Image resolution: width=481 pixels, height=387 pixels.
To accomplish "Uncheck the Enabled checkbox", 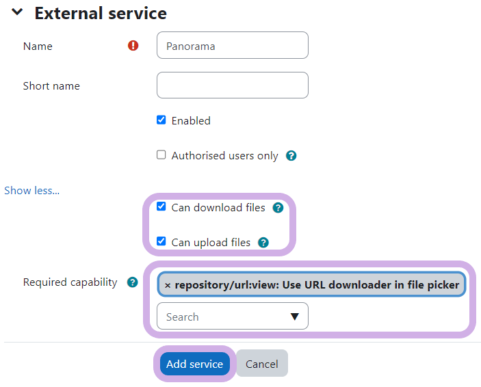I will click(x=161, y=120).
